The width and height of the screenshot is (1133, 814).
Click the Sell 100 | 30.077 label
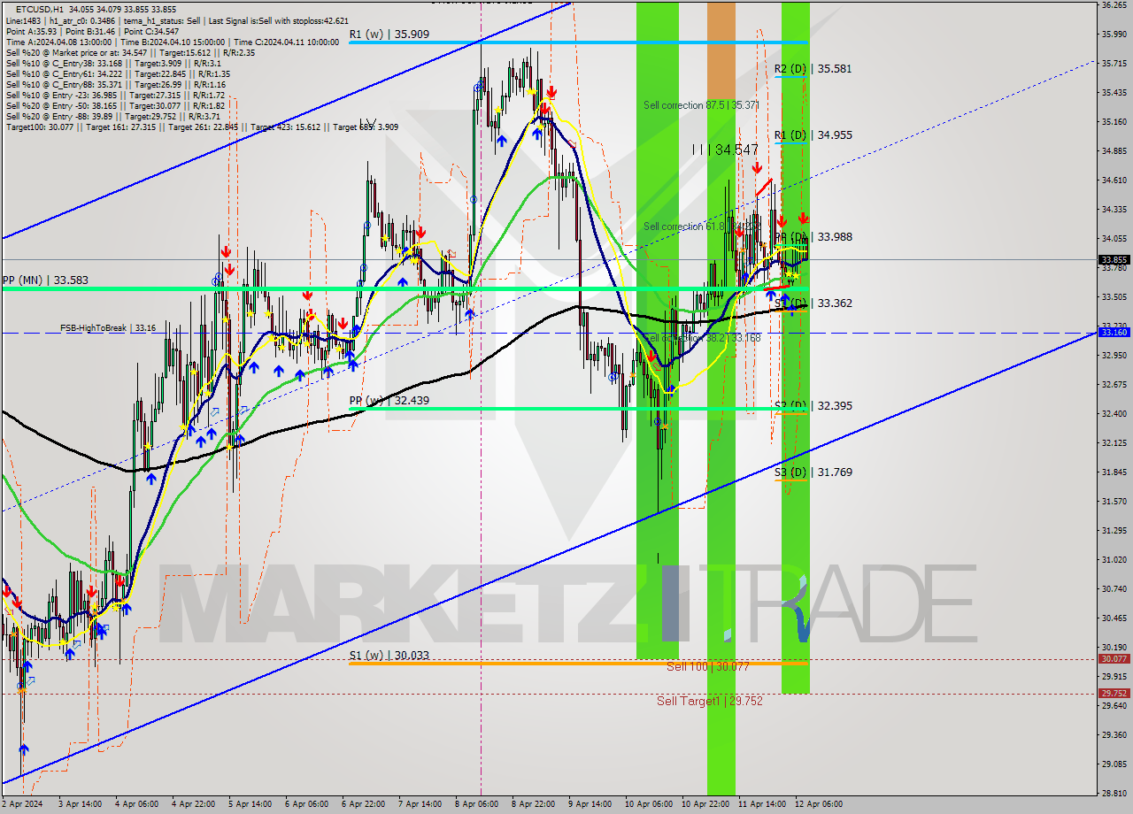708,667
